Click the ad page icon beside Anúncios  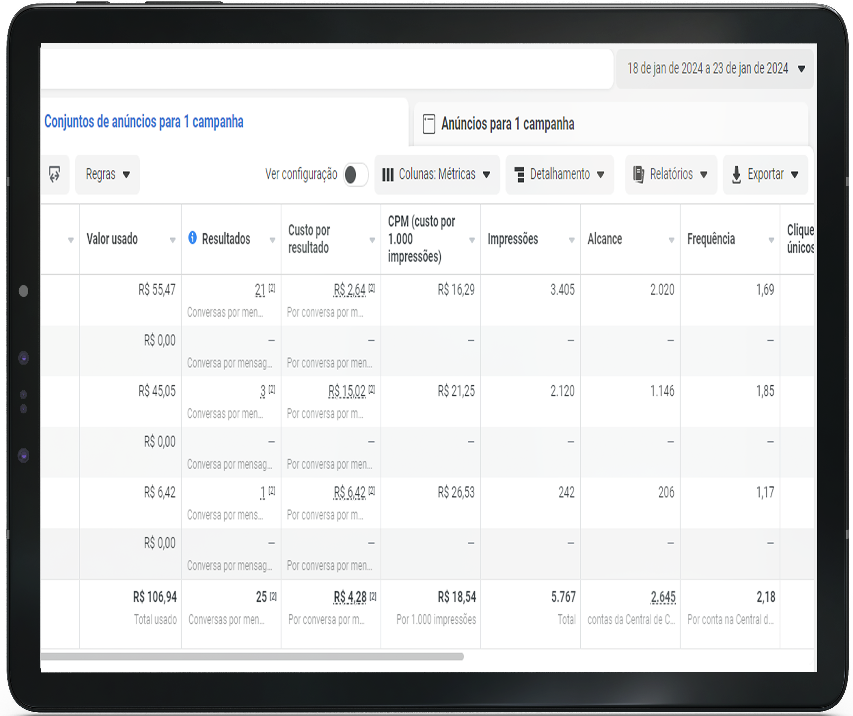(x=429, y=124)
